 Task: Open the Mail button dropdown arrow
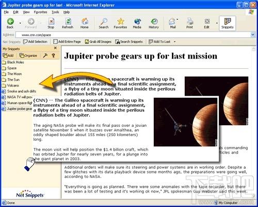[x=178, y=19]
